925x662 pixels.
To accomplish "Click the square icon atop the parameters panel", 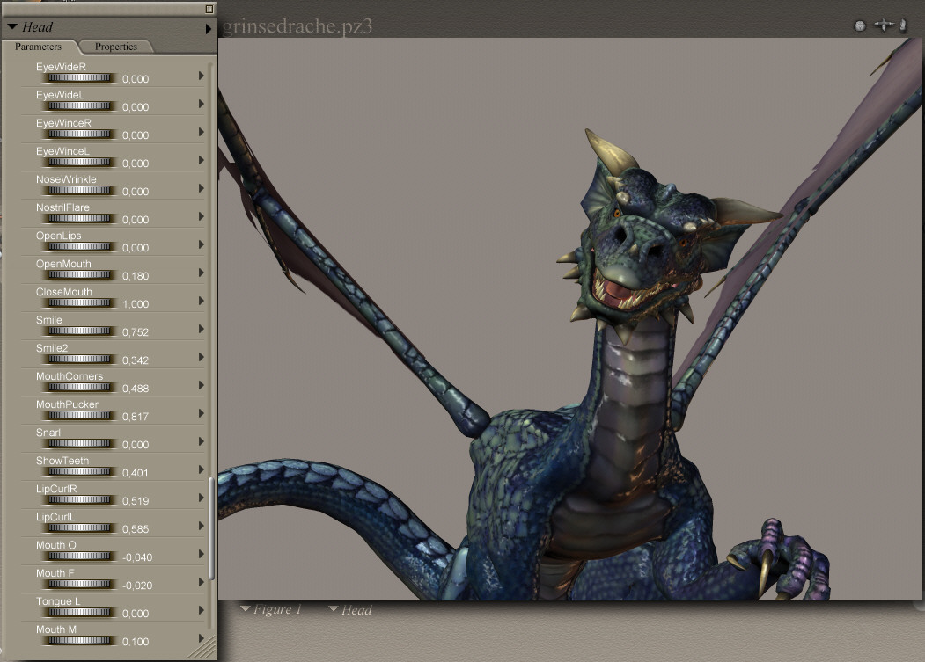I will 209,9.
